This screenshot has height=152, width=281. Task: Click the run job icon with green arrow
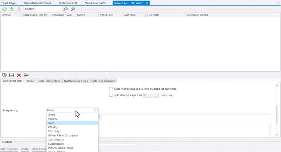tap(26, 75)
